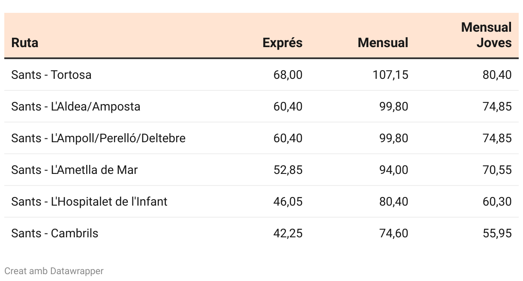Click the Tortosa Mensual price 107,15

point(390,75)
